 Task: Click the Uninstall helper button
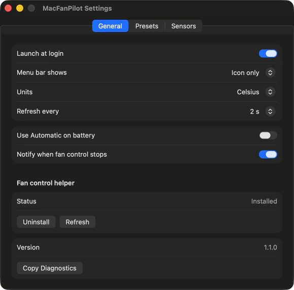coord(36,222)
